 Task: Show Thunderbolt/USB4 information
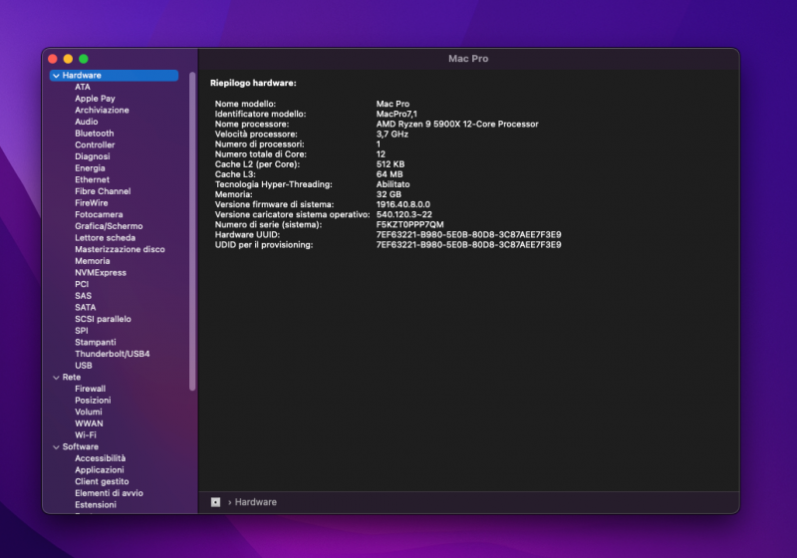112,354
